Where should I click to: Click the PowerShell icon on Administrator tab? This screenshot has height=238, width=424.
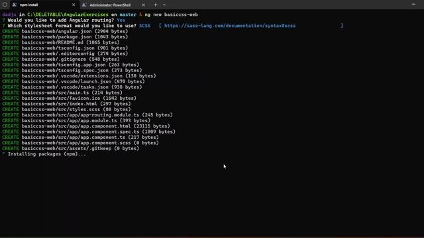(x=84, y=5)
